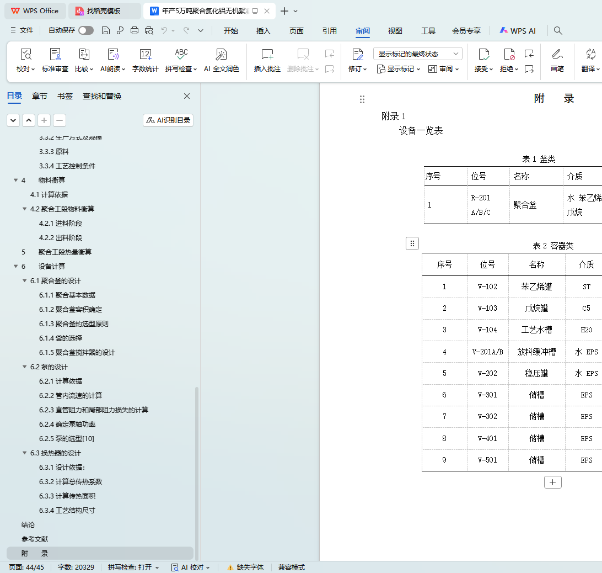
Task: Switch to the 视图 ribbon tab
Action: (395, 31)
